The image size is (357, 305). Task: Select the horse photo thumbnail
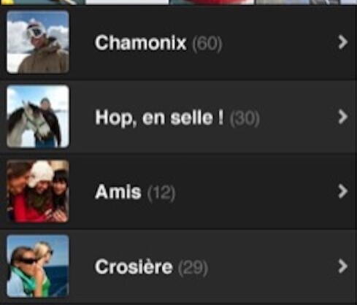[38, 116]
